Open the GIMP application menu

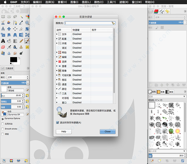pos(14,2)
